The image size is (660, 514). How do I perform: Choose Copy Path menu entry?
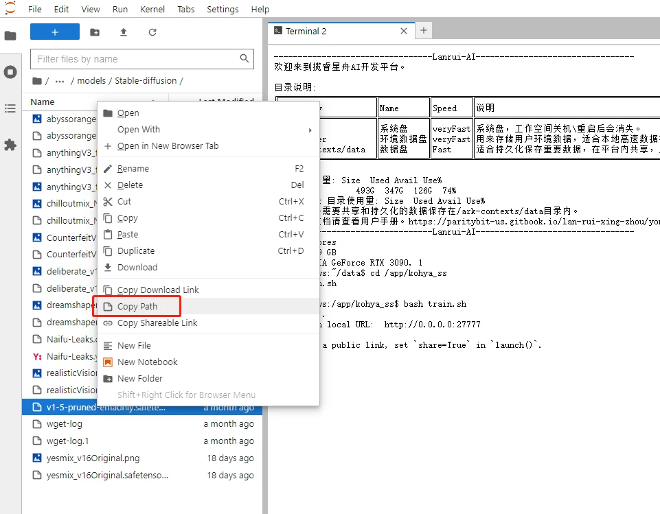click(208, 306)
